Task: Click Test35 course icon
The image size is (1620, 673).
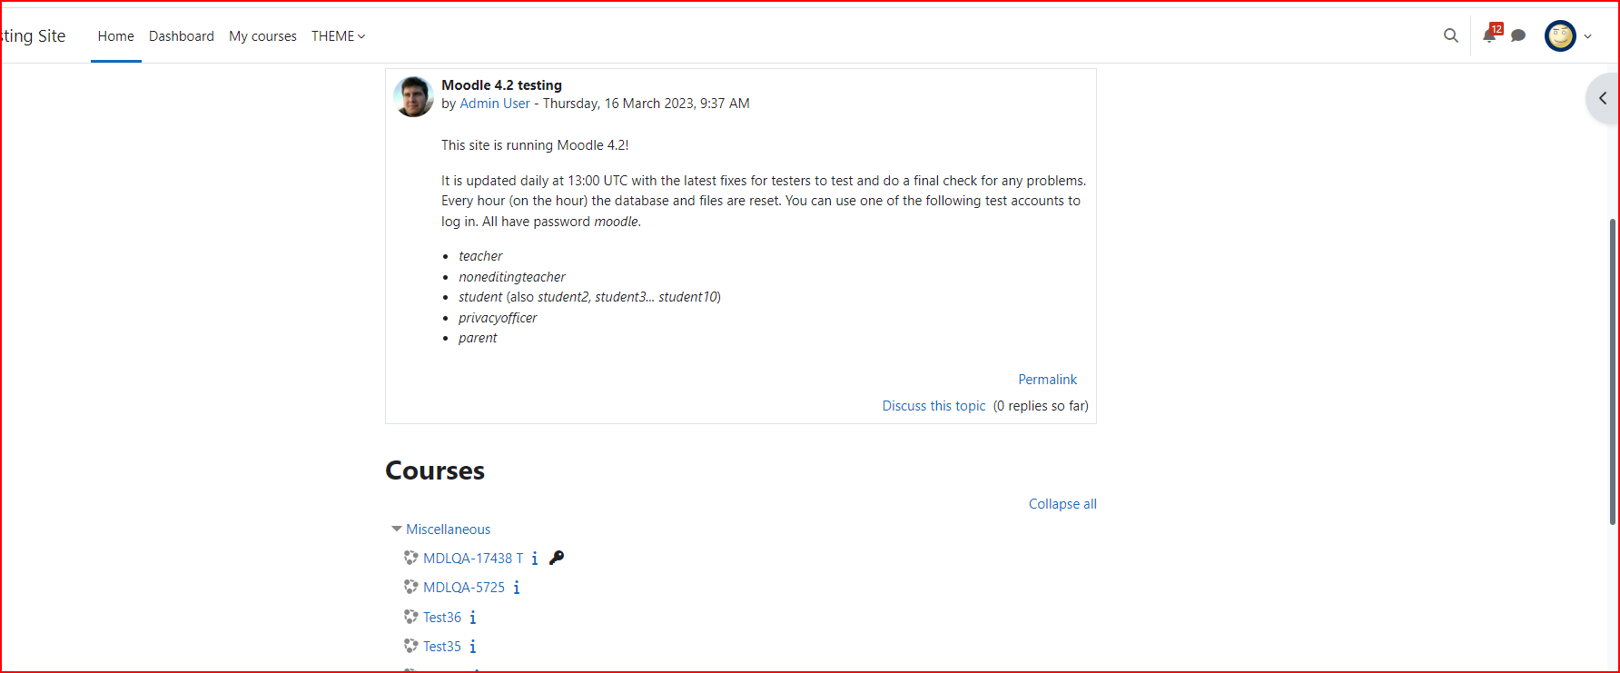Action: click(410, 646)
